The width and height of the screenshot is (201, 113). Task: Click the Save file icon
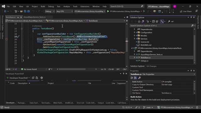coord(25,11)
